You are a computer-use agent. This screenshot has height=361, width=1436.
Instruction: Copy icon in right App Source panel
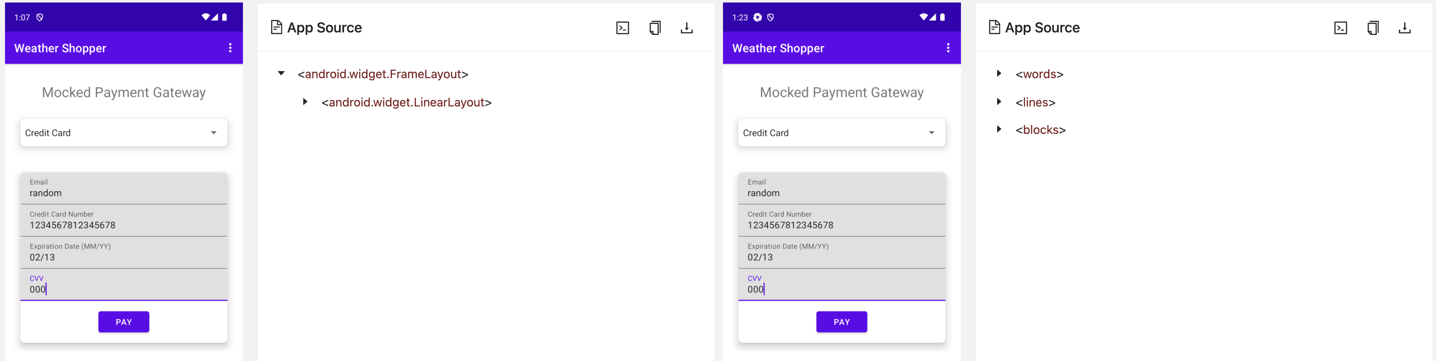[x=1373, y=28]
